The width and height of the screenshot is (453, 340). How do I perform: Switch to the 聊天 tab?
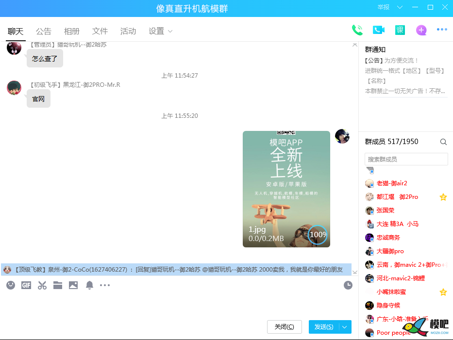pyautogui.click(x=16, y=31)
